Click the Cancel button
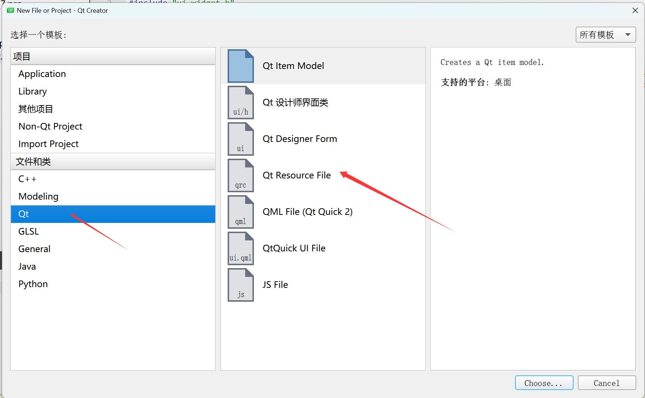This screenshot has height=398, width=645. point(607,383)
